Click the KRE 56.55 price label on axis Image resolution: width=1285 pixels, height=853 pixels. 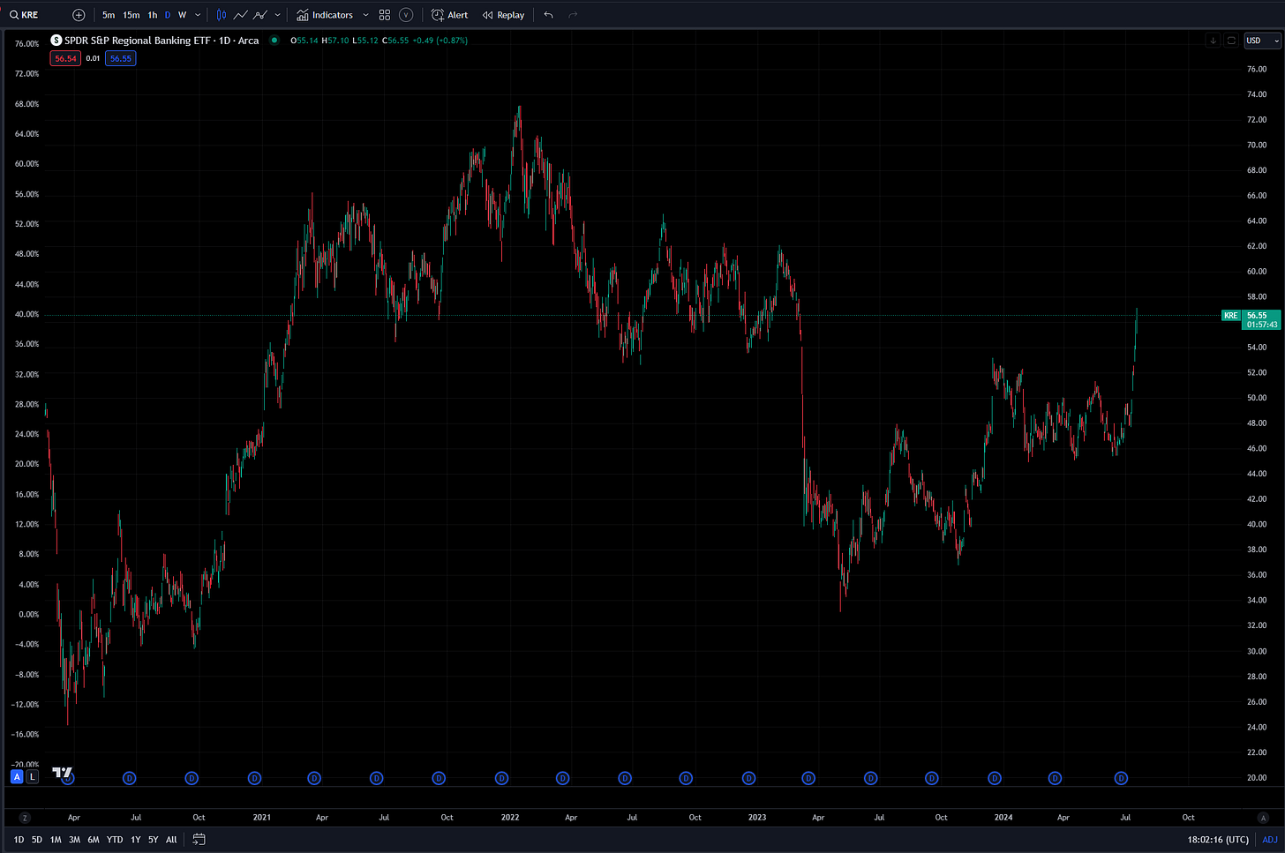(1251, 319)
